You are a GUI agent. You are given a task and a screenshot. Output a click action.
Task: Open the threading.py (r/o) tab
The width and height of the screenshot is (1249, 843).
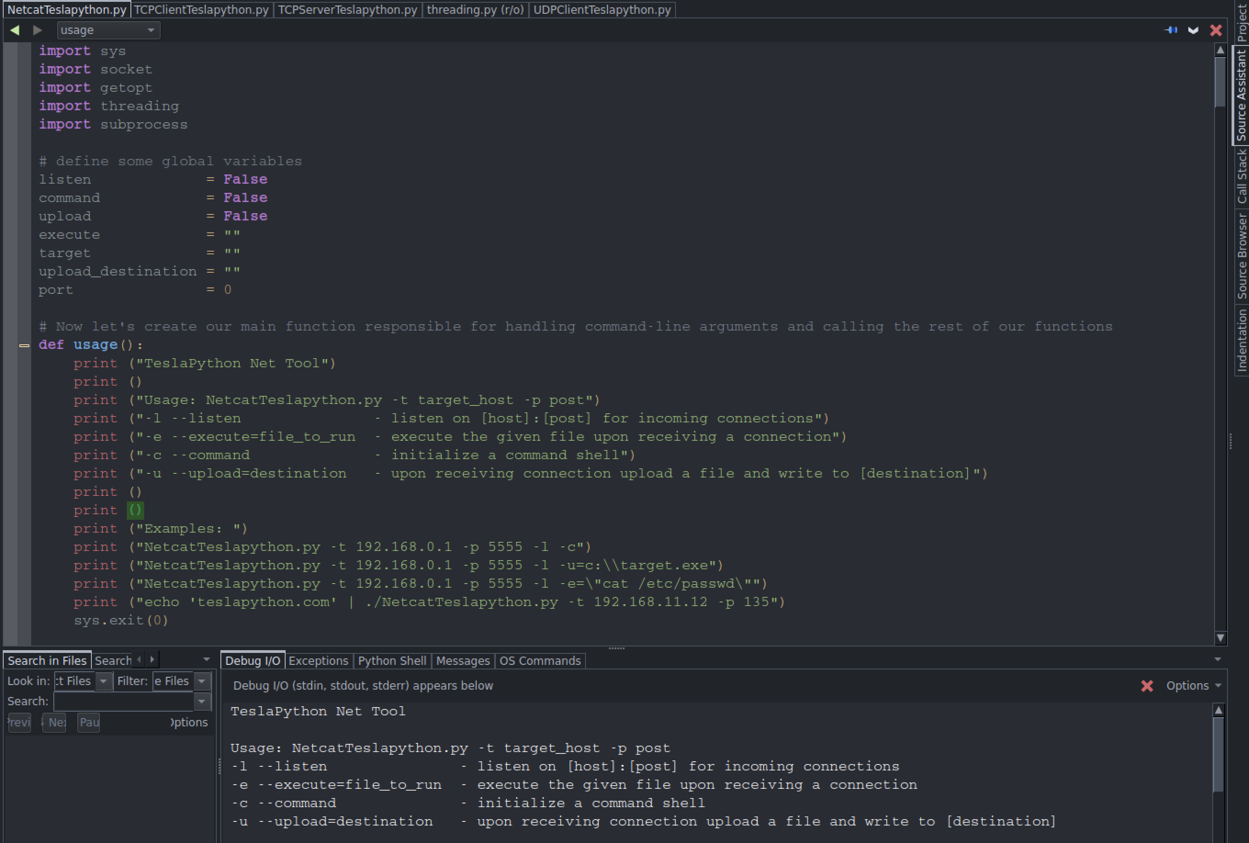pyautogui.click(x=475, y=10)
